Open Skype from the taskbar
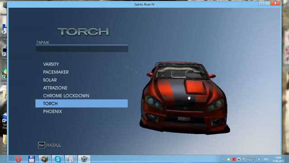Screen dimensions: 289x163 point(58,159)
